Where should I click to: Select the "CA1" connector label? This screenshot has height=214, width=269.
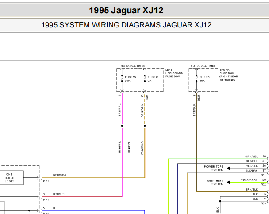click(147, 97)
